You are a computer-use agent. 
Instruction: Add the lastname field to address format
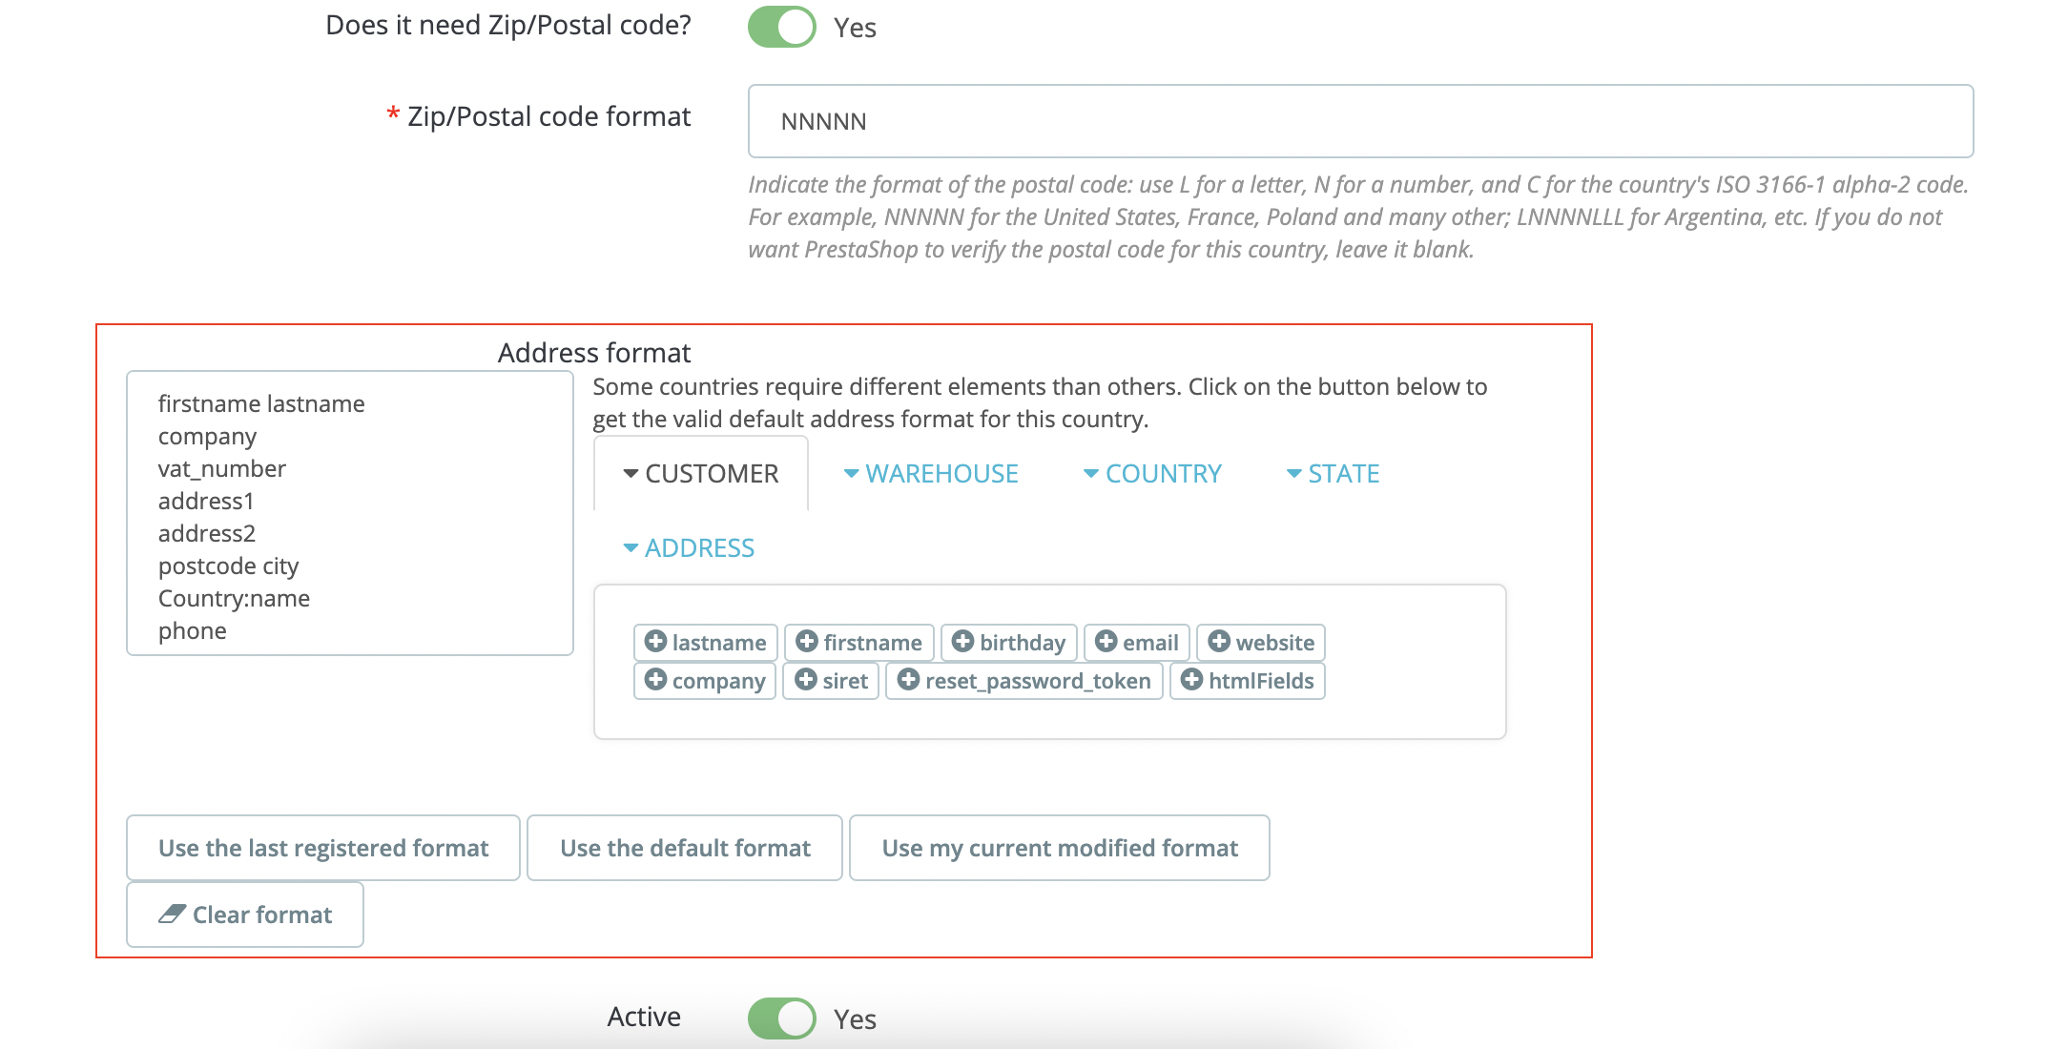(x=704, y=642)
